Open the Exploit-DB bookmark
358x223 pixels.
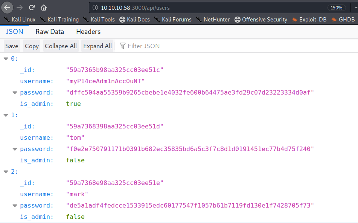tap(309, 20)
